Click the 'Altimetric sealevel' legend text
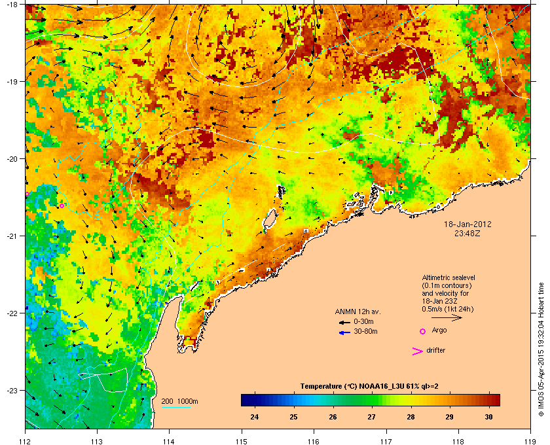The height and width of the screenshot is (445, 550). pyautogui.click(x=449, y=277)
